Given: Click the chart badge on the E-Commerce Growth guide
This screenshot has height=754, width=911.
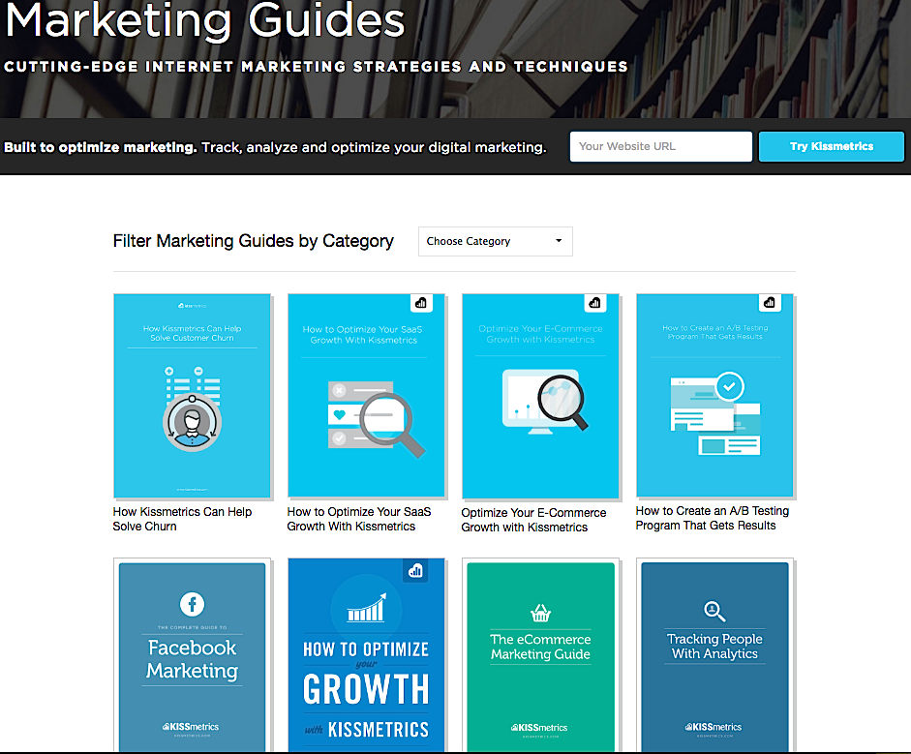Looking at the screenshot, I should 594,303.
